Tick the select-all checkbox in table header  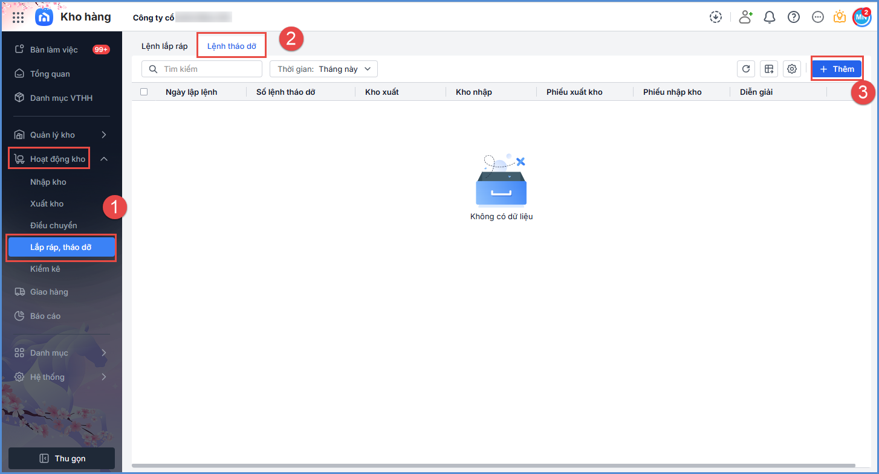click(144, 92)
